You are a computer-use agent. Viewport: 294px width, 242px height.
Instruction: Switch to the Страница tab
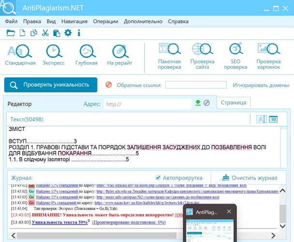point(234,103)
